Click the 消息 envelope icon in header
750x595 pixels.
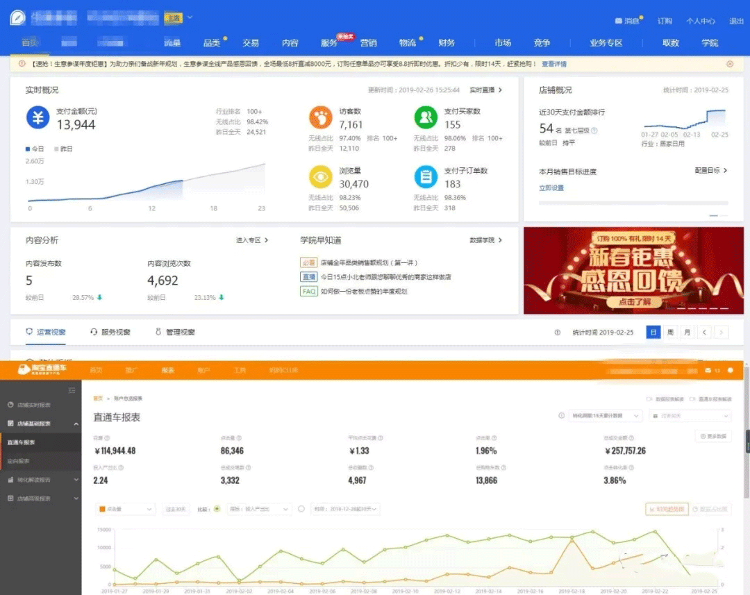pos(619,21)
